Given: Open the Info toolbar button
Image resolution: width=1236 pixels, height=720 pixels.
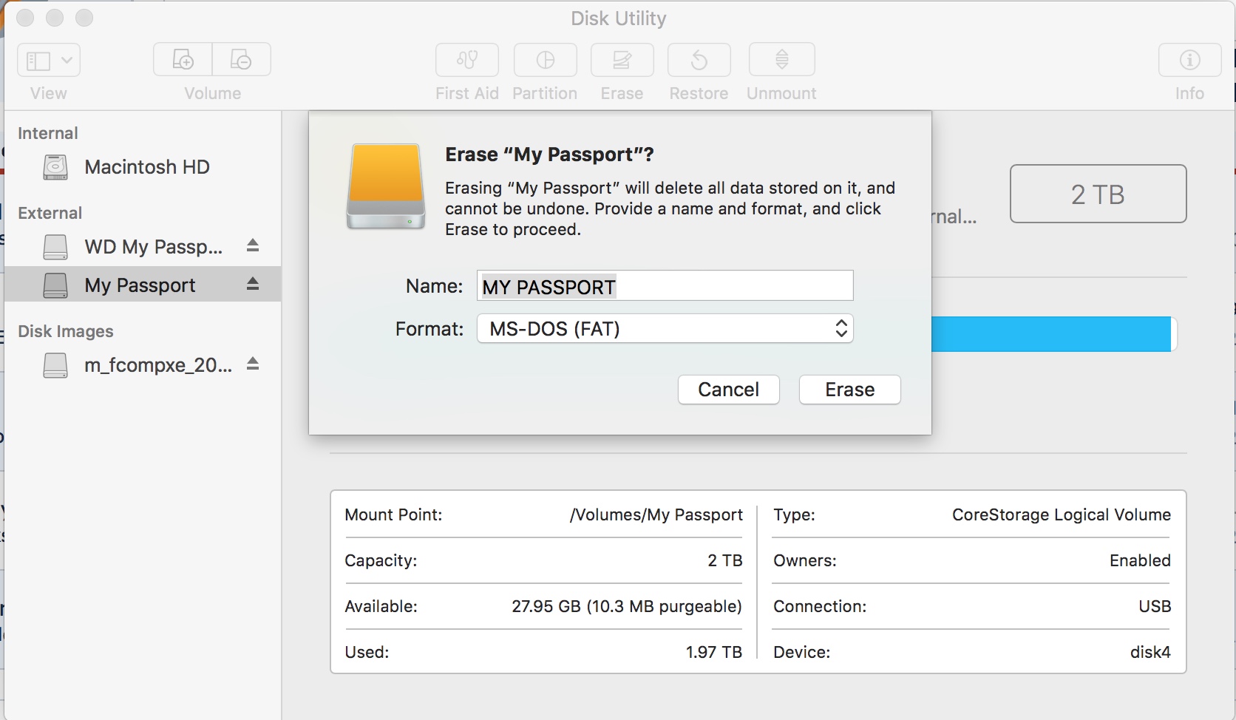Looking at the screenshot, I should (1190, 60).
